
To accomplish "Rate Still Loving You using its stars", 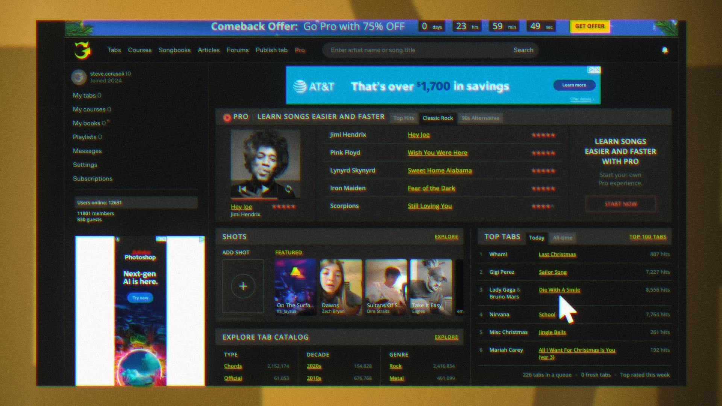I will pyautogui.click(x=543, y=206).
